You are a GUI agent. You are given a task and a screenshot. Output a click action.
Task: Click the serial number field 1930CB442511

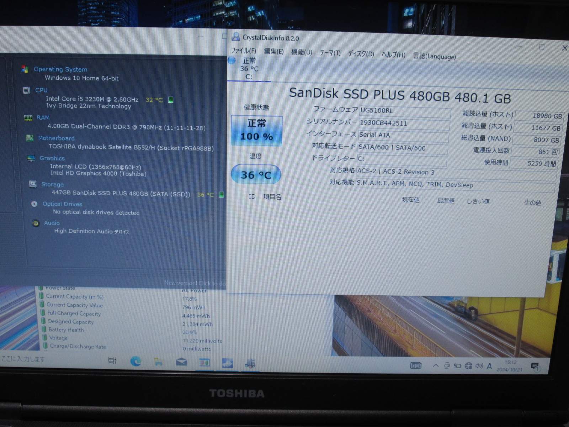(404, 124)
